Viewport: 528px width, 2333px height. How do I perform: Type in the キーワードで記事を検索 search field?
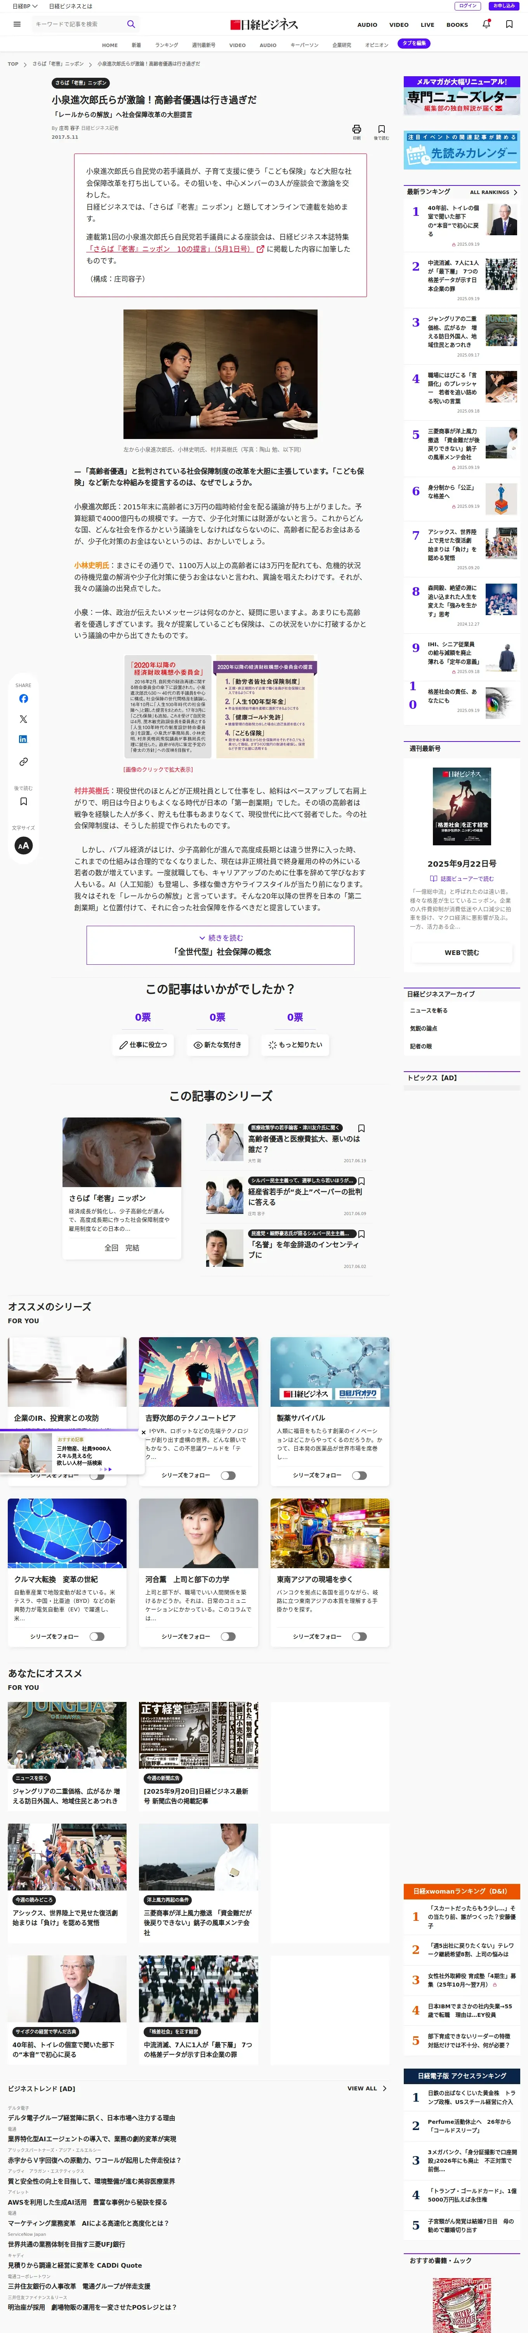coord(77,24)
